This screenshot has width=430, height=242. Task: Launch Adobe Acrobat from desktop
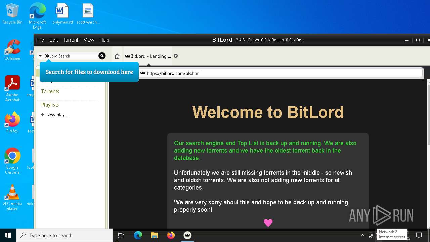12,88
